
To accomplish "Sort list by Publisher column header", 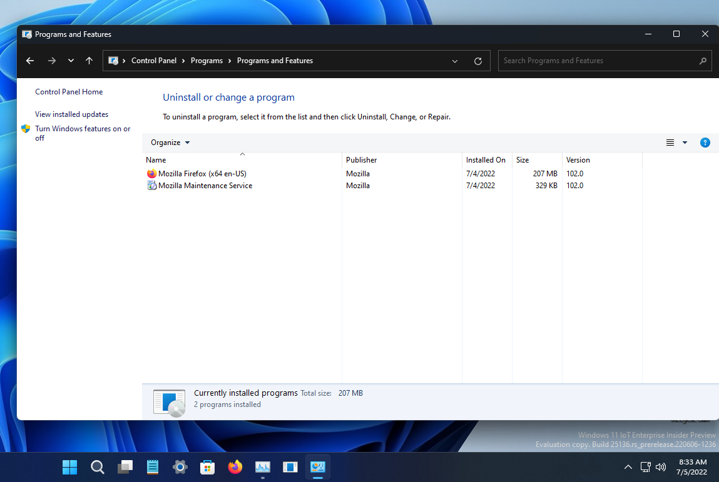I will [x=402, y=160].
